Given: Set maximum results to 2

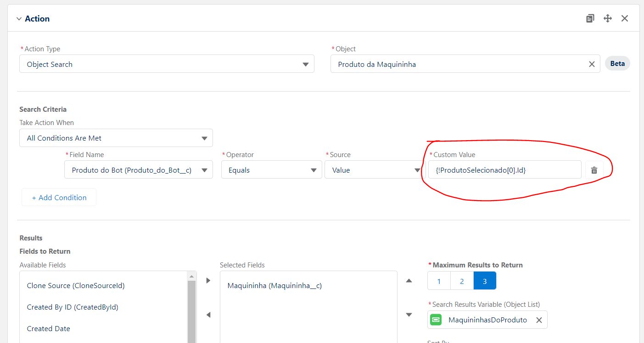Looking at the screenshot, I should [x=462, y=281].
